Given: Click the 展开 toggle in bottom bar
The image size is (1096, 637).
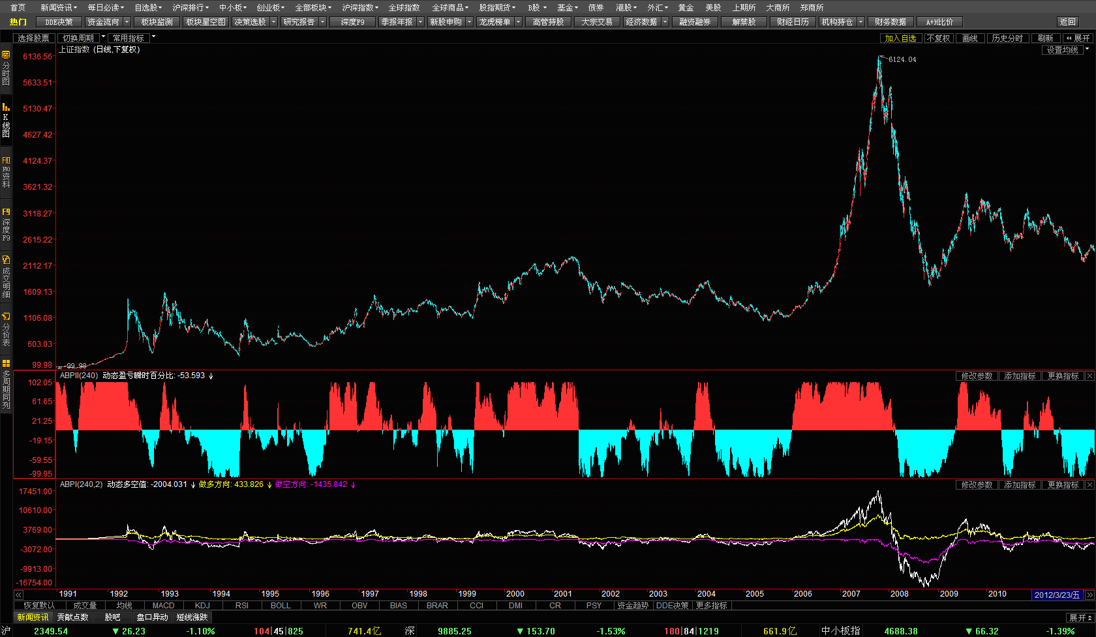Looking at the screenshot, I should click(1080, 617).
